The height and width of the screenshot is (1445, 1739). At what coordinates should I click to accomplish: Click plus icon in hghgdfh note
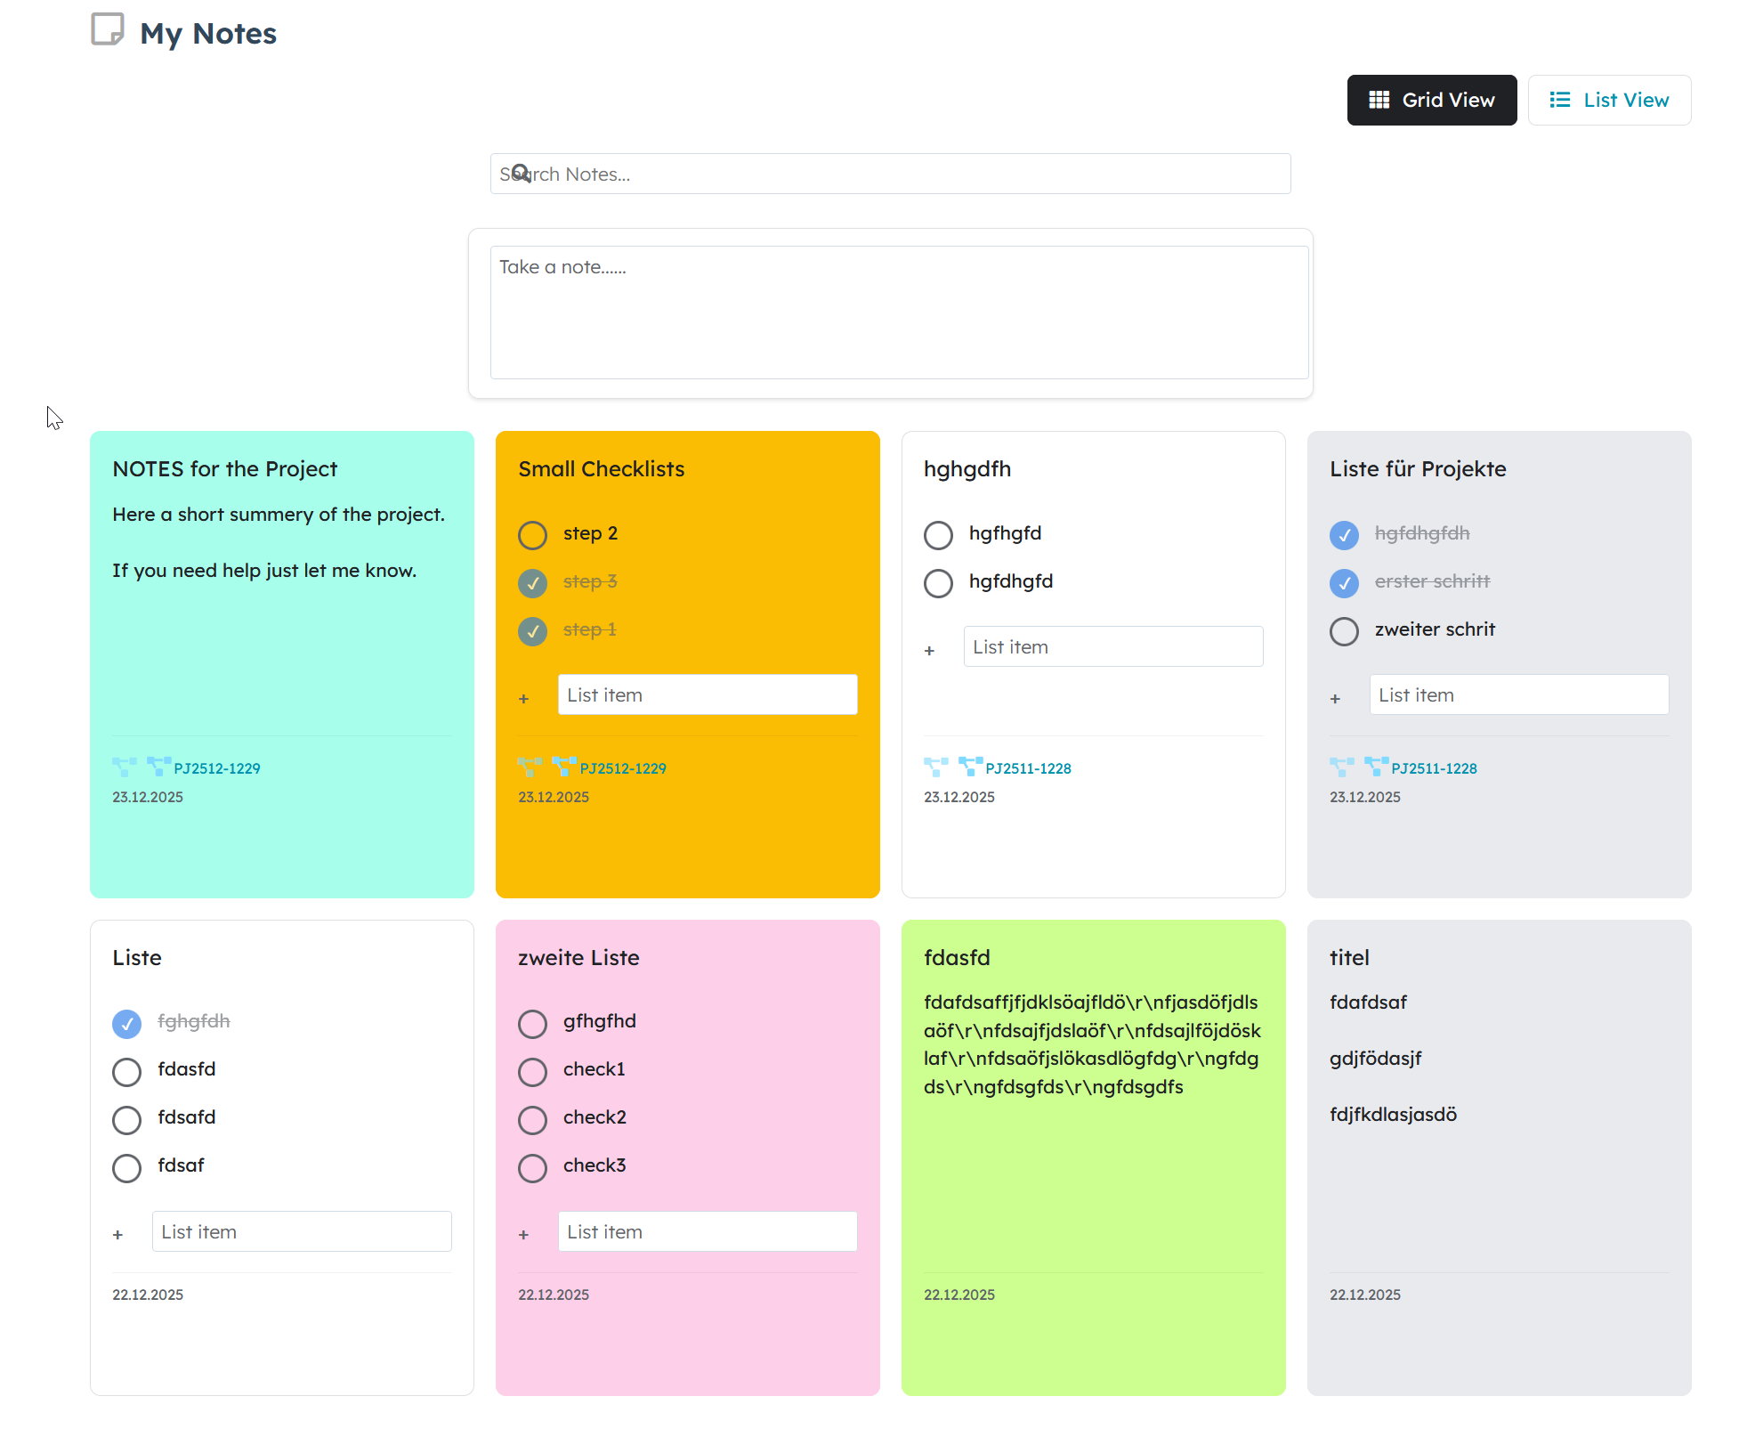pyautogui.click(x=929, y=651)
